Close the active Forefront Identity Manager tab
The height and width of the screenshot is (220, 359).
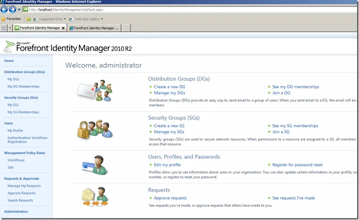63,28
